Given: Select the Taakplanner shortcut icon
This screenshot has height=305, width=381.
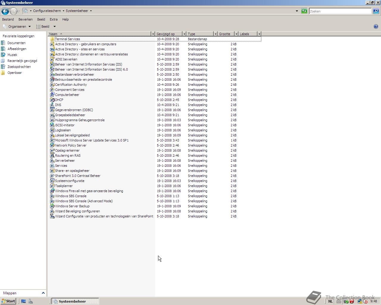Looking at the screenshot, I should coord(52,186).
